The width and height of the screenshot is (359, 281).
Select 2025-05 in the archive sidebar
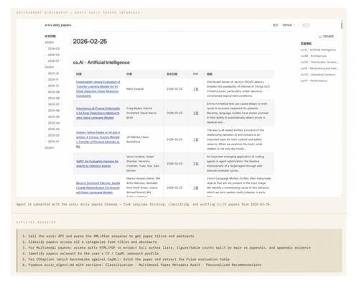(54, 116)
